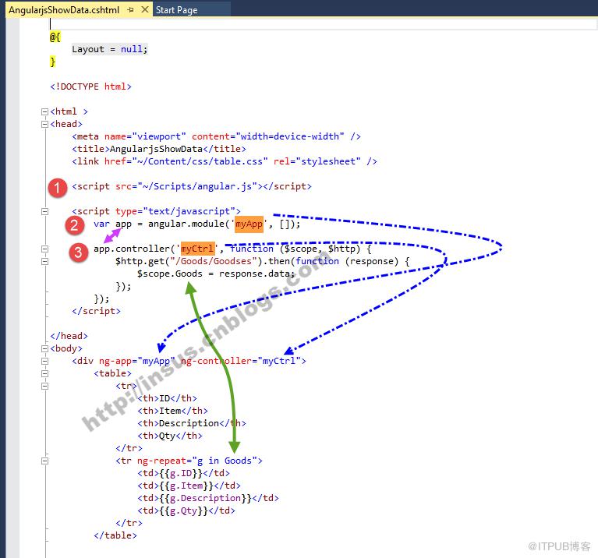Collapse the app.controller function region

tap(44, 249)
